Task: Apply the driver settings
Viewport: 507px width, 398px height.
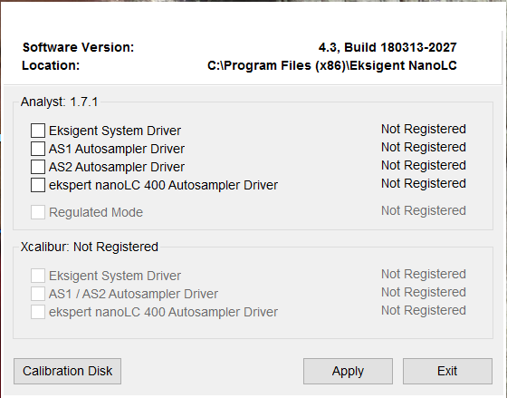Action: coord(348,371)
